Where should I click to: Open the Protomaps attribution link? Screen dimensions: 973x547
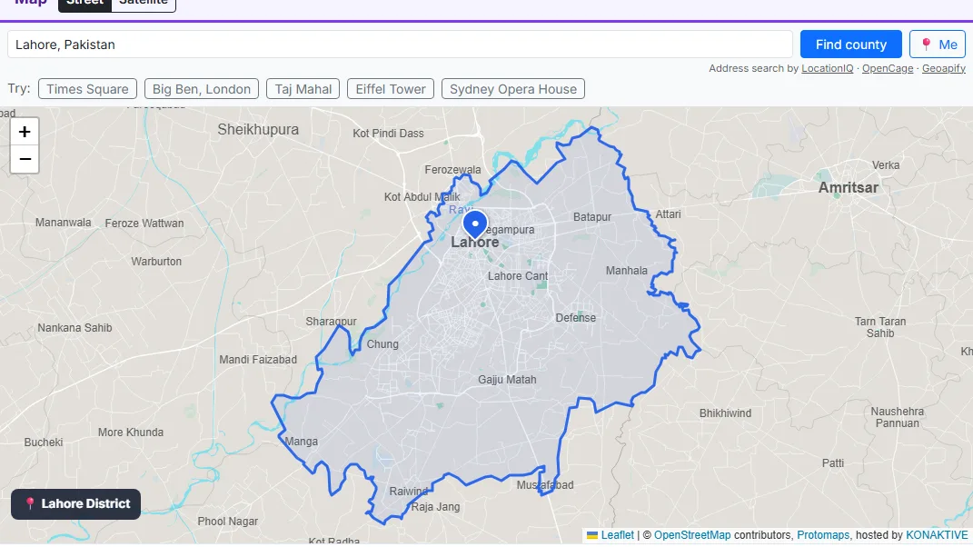point(823,535)
